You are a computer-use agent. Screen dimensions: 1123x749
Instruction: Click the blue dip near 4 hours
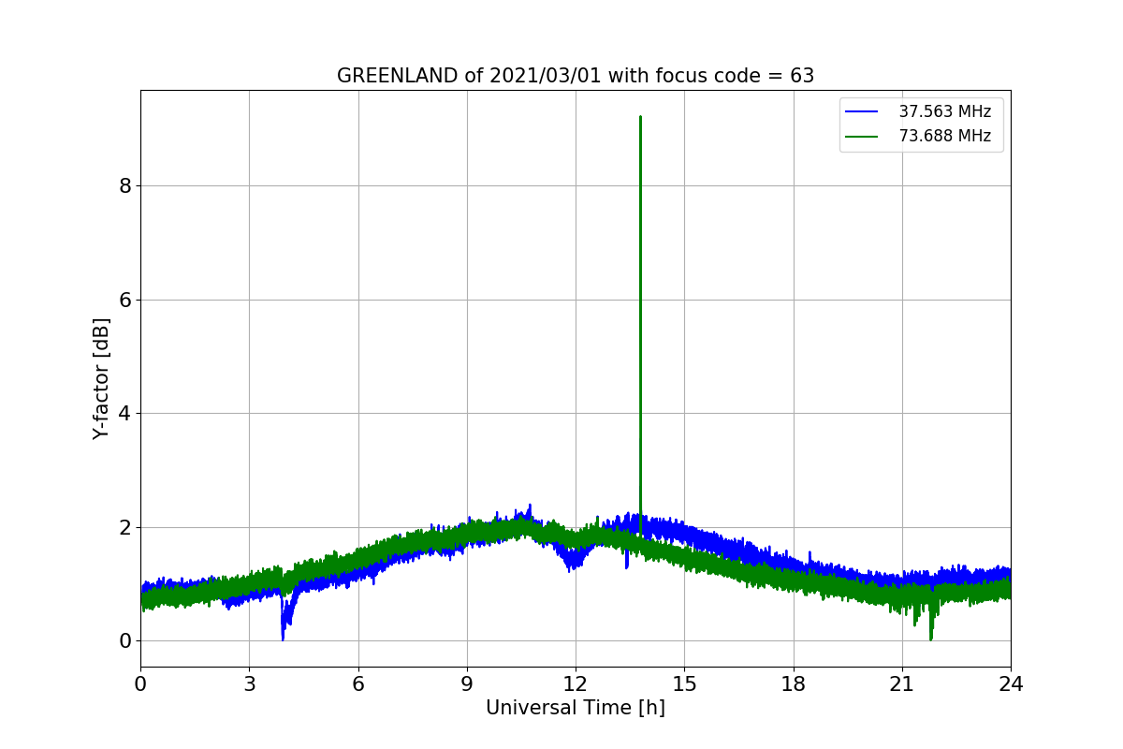click(x=283, y=639)
